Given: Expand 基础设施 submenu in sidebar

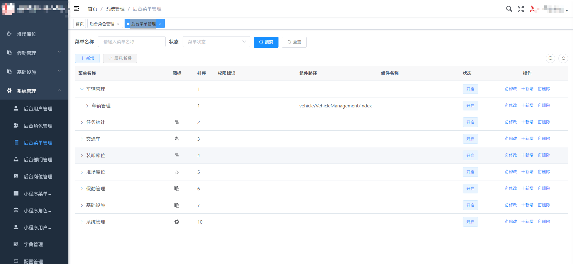Looking at the screenshot, I should [x=59, y=71].
